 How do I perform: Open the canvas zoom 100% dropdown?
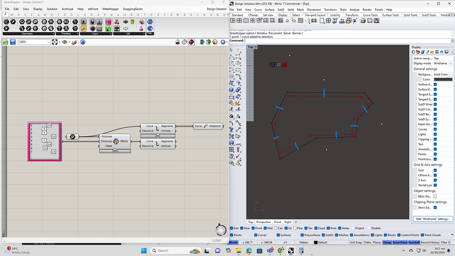coord(48,42)
